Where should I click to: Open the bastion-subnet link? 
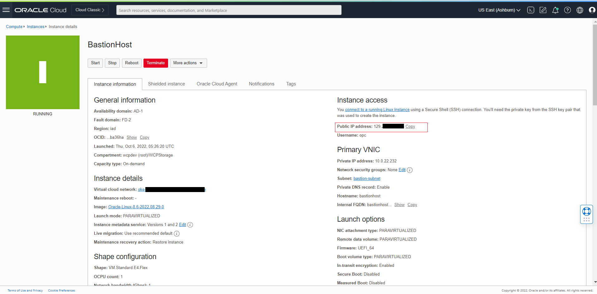[367, 179]
